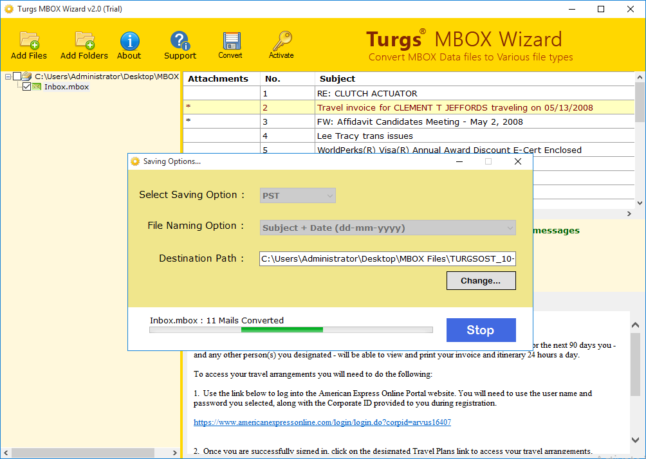This screenshot has height=459, width=646.
Task: Click the folder tree right scroll arrow
Action: 174,453
